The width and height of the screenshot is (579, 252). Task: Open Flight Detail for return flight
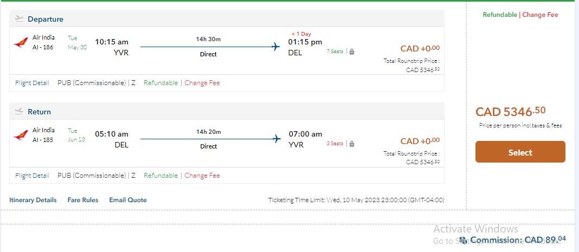(32, 176)
